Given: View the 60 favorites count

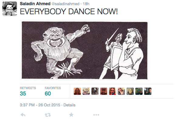Looking at the screenshot, I should pyautogui.click(x=48, y=93).
